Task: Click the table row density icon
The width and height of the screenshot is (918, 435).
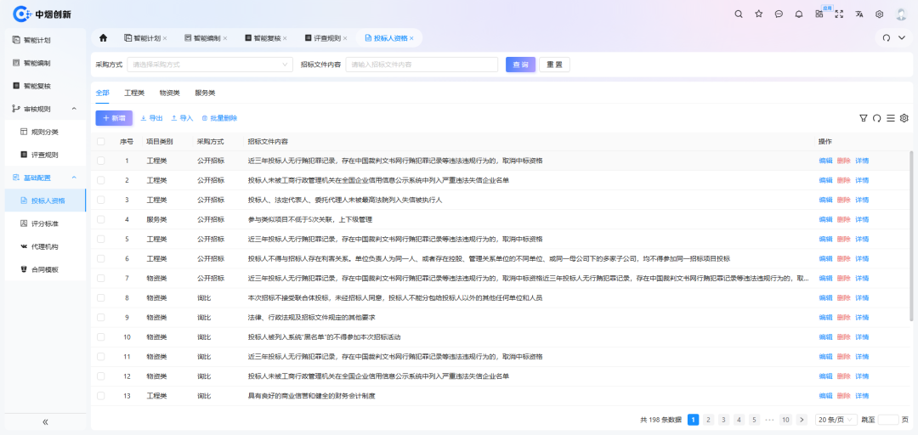Action: coord(891,118)
